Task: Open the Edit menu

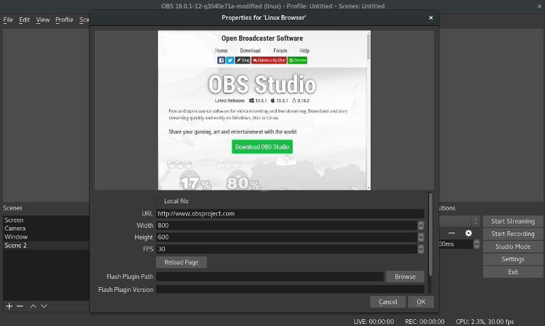Action: pyautogui.click(x=25, y=20)
